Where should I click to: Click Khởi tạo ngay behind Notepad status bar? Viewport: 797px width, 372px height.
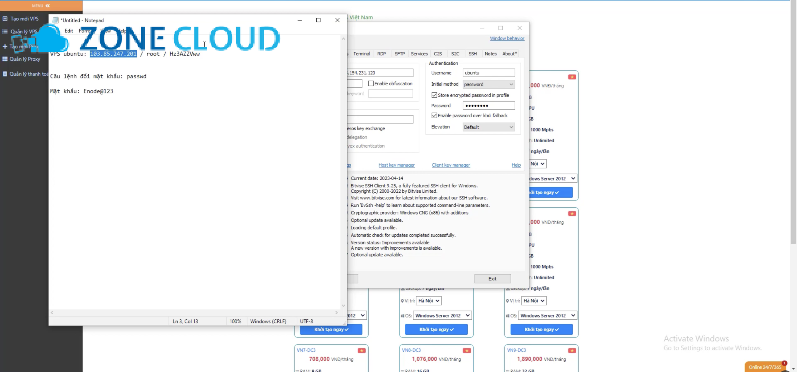pos(331,329)
